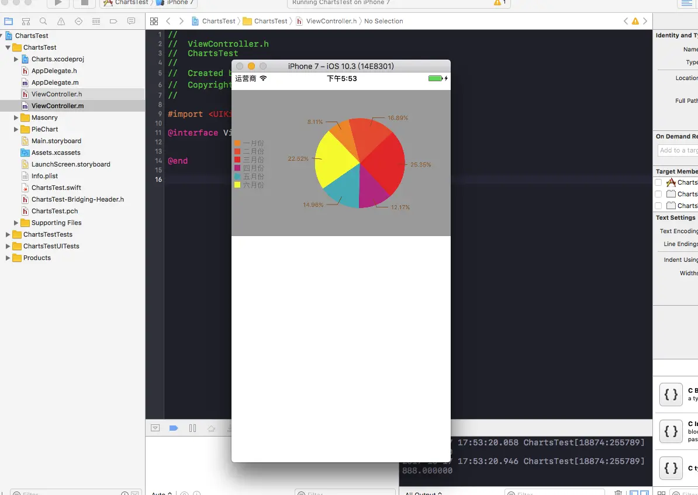
Task: Click ChartsTest scheme in toolbar
Action: coord(126,3)
